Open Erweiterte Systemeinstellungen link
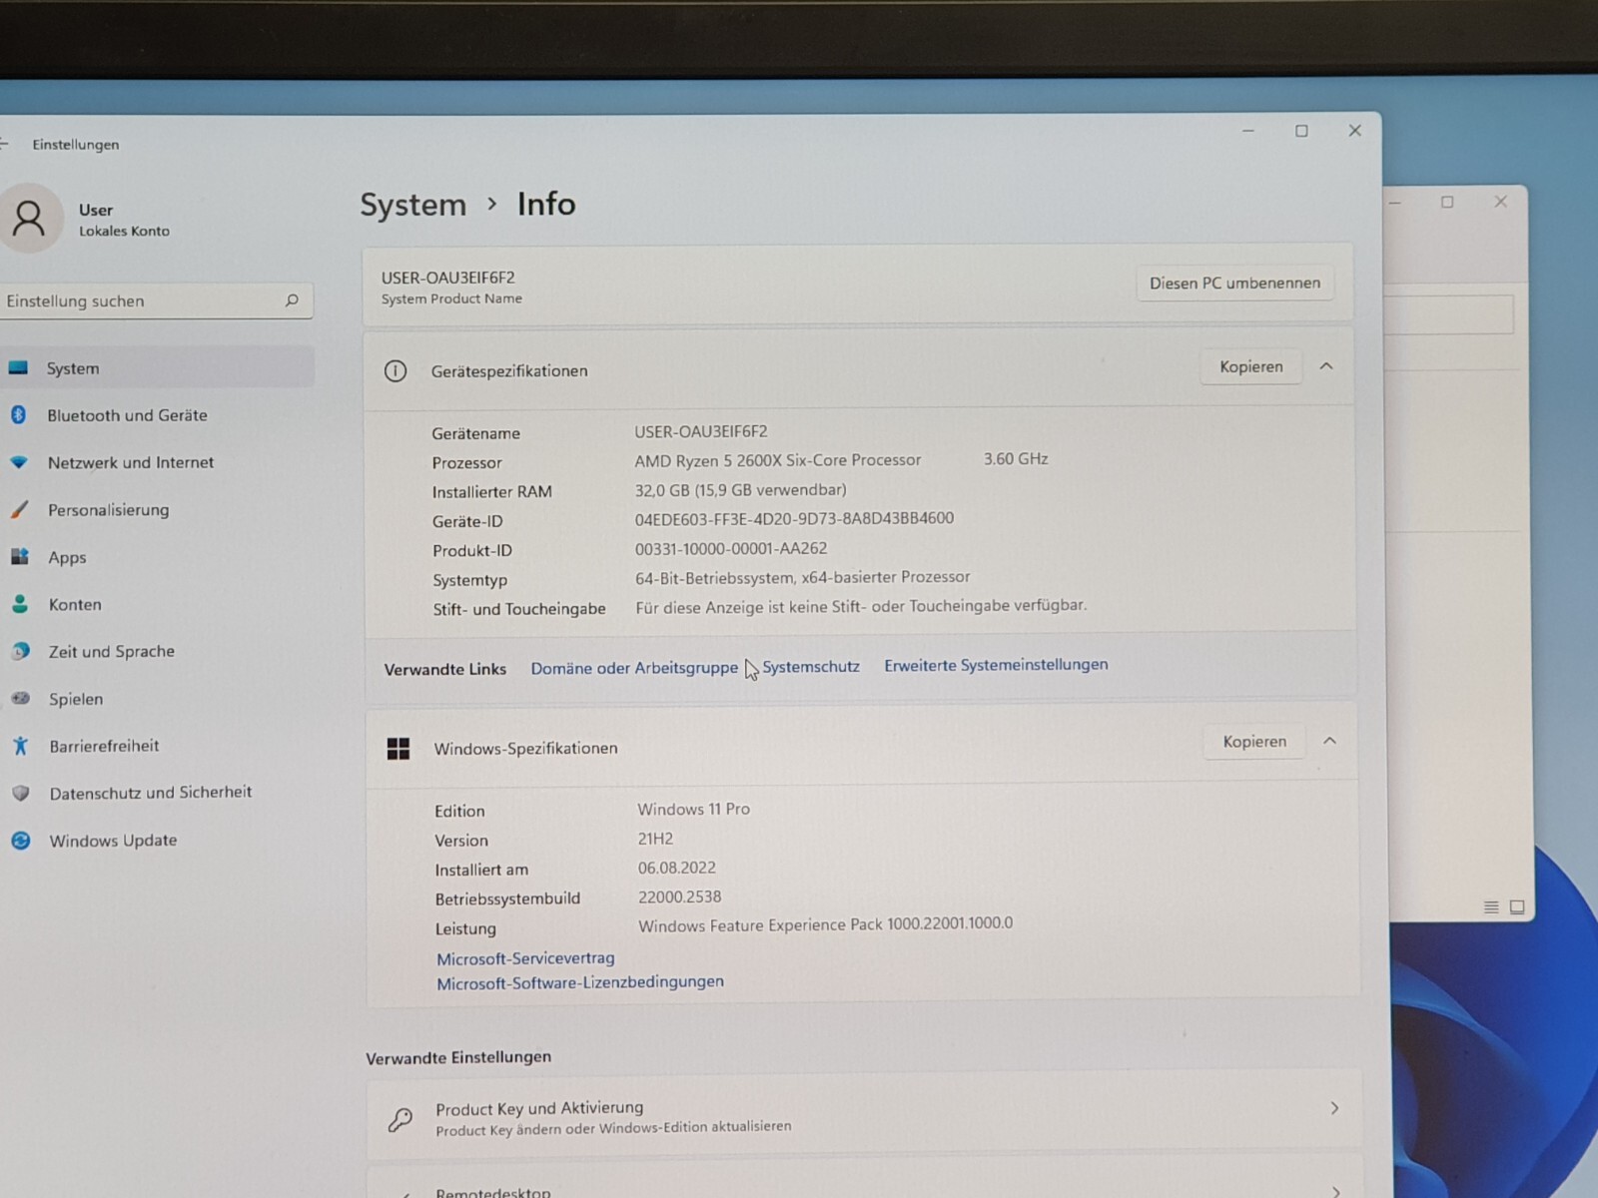Viewport: 1598px width, 1198px height. pos(996,665)
